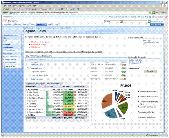This screenshot has width=169, height=138.
Task: Click the trend arrow for Operating Expenses
Action: pos(125,72)
